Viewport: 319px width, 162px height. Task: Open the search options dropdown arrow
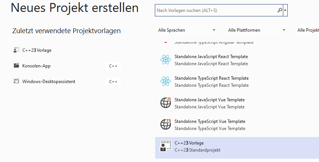tap(285, 10)
